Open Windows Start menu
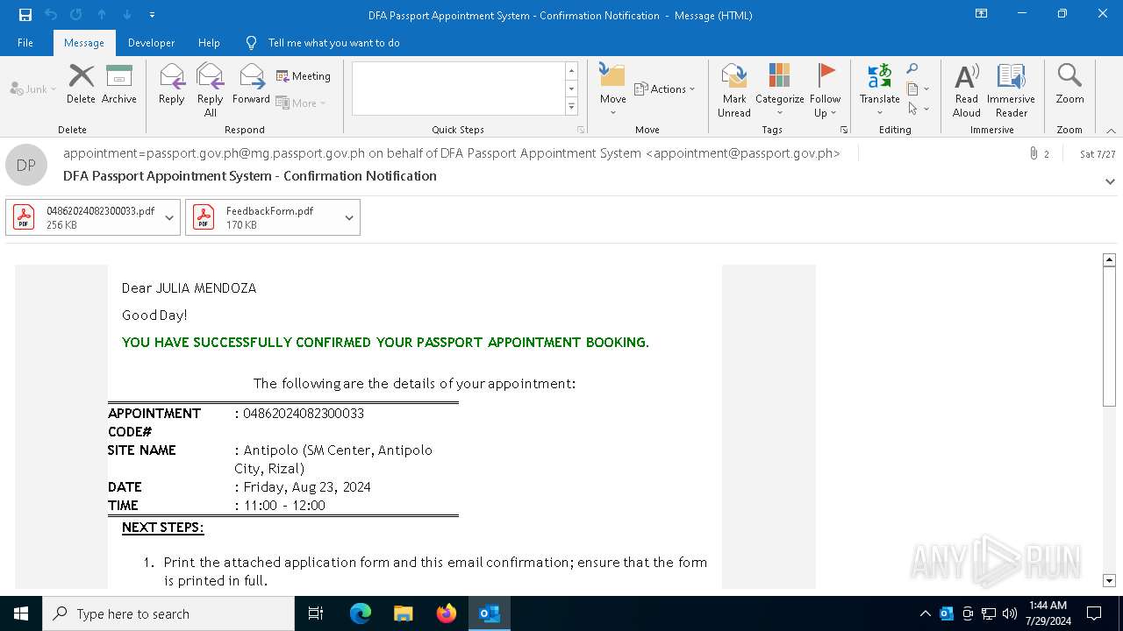The image size is (1123, 631). click(21, 613)
